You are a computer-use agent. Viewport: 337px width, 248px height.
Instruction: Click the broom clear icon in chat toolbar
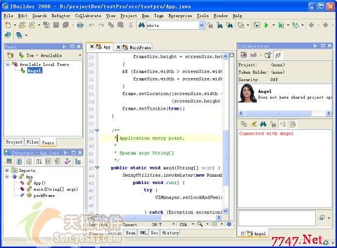(254, 124)
